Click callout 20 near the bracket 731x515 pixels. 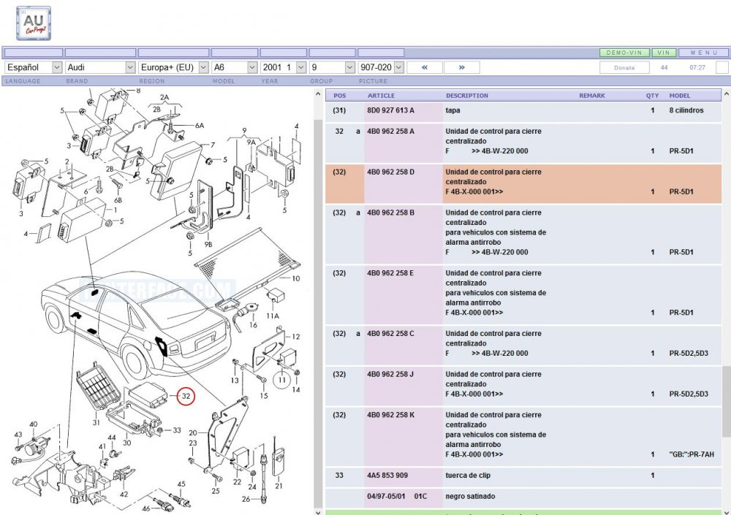tap(193, 433)
